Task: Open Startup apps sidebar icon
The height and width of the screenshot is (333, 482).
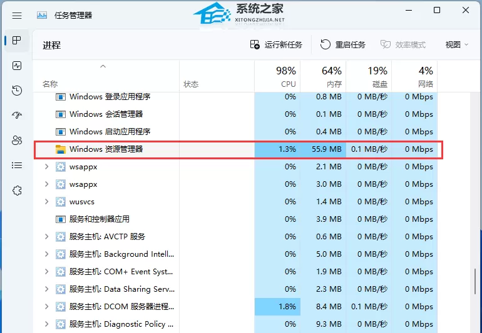Action: (17, 116)
